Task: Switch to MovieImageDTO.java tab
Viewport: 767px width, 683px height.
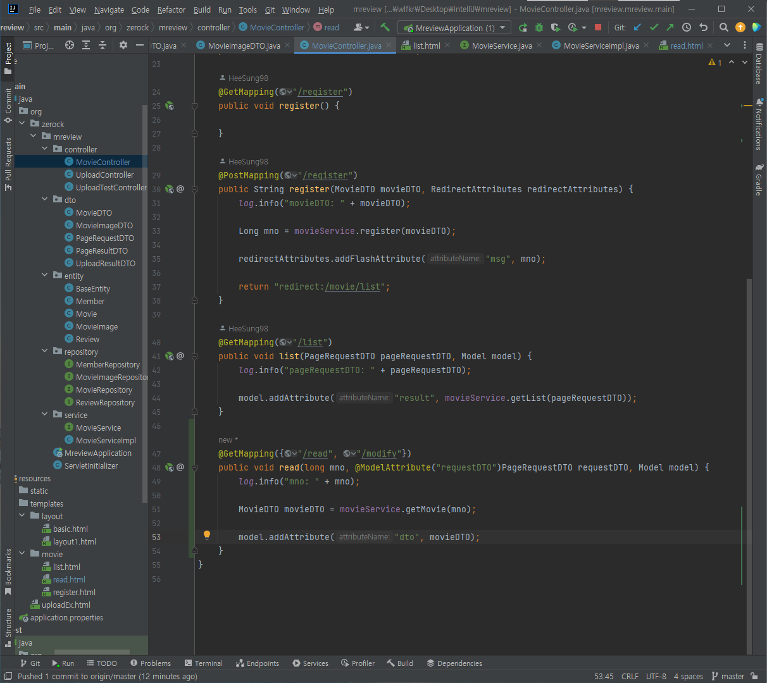Action: pyautogui.click(x=244, y=46)
